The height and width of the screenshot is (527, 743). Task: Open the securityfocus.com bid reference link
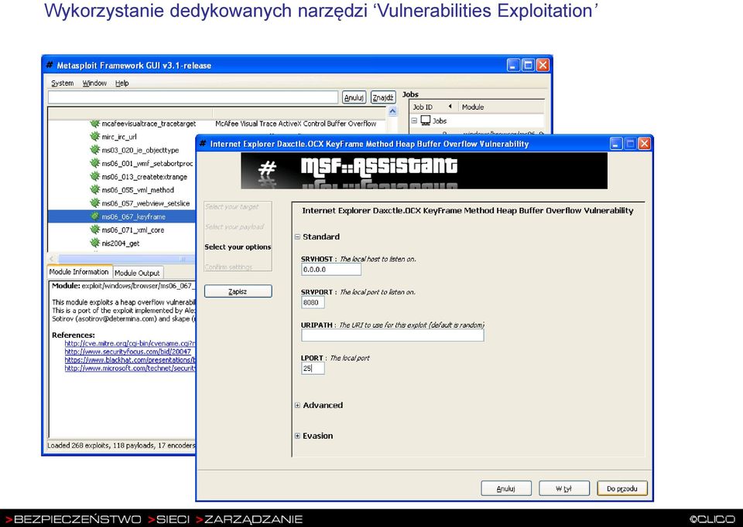(128, 352)
